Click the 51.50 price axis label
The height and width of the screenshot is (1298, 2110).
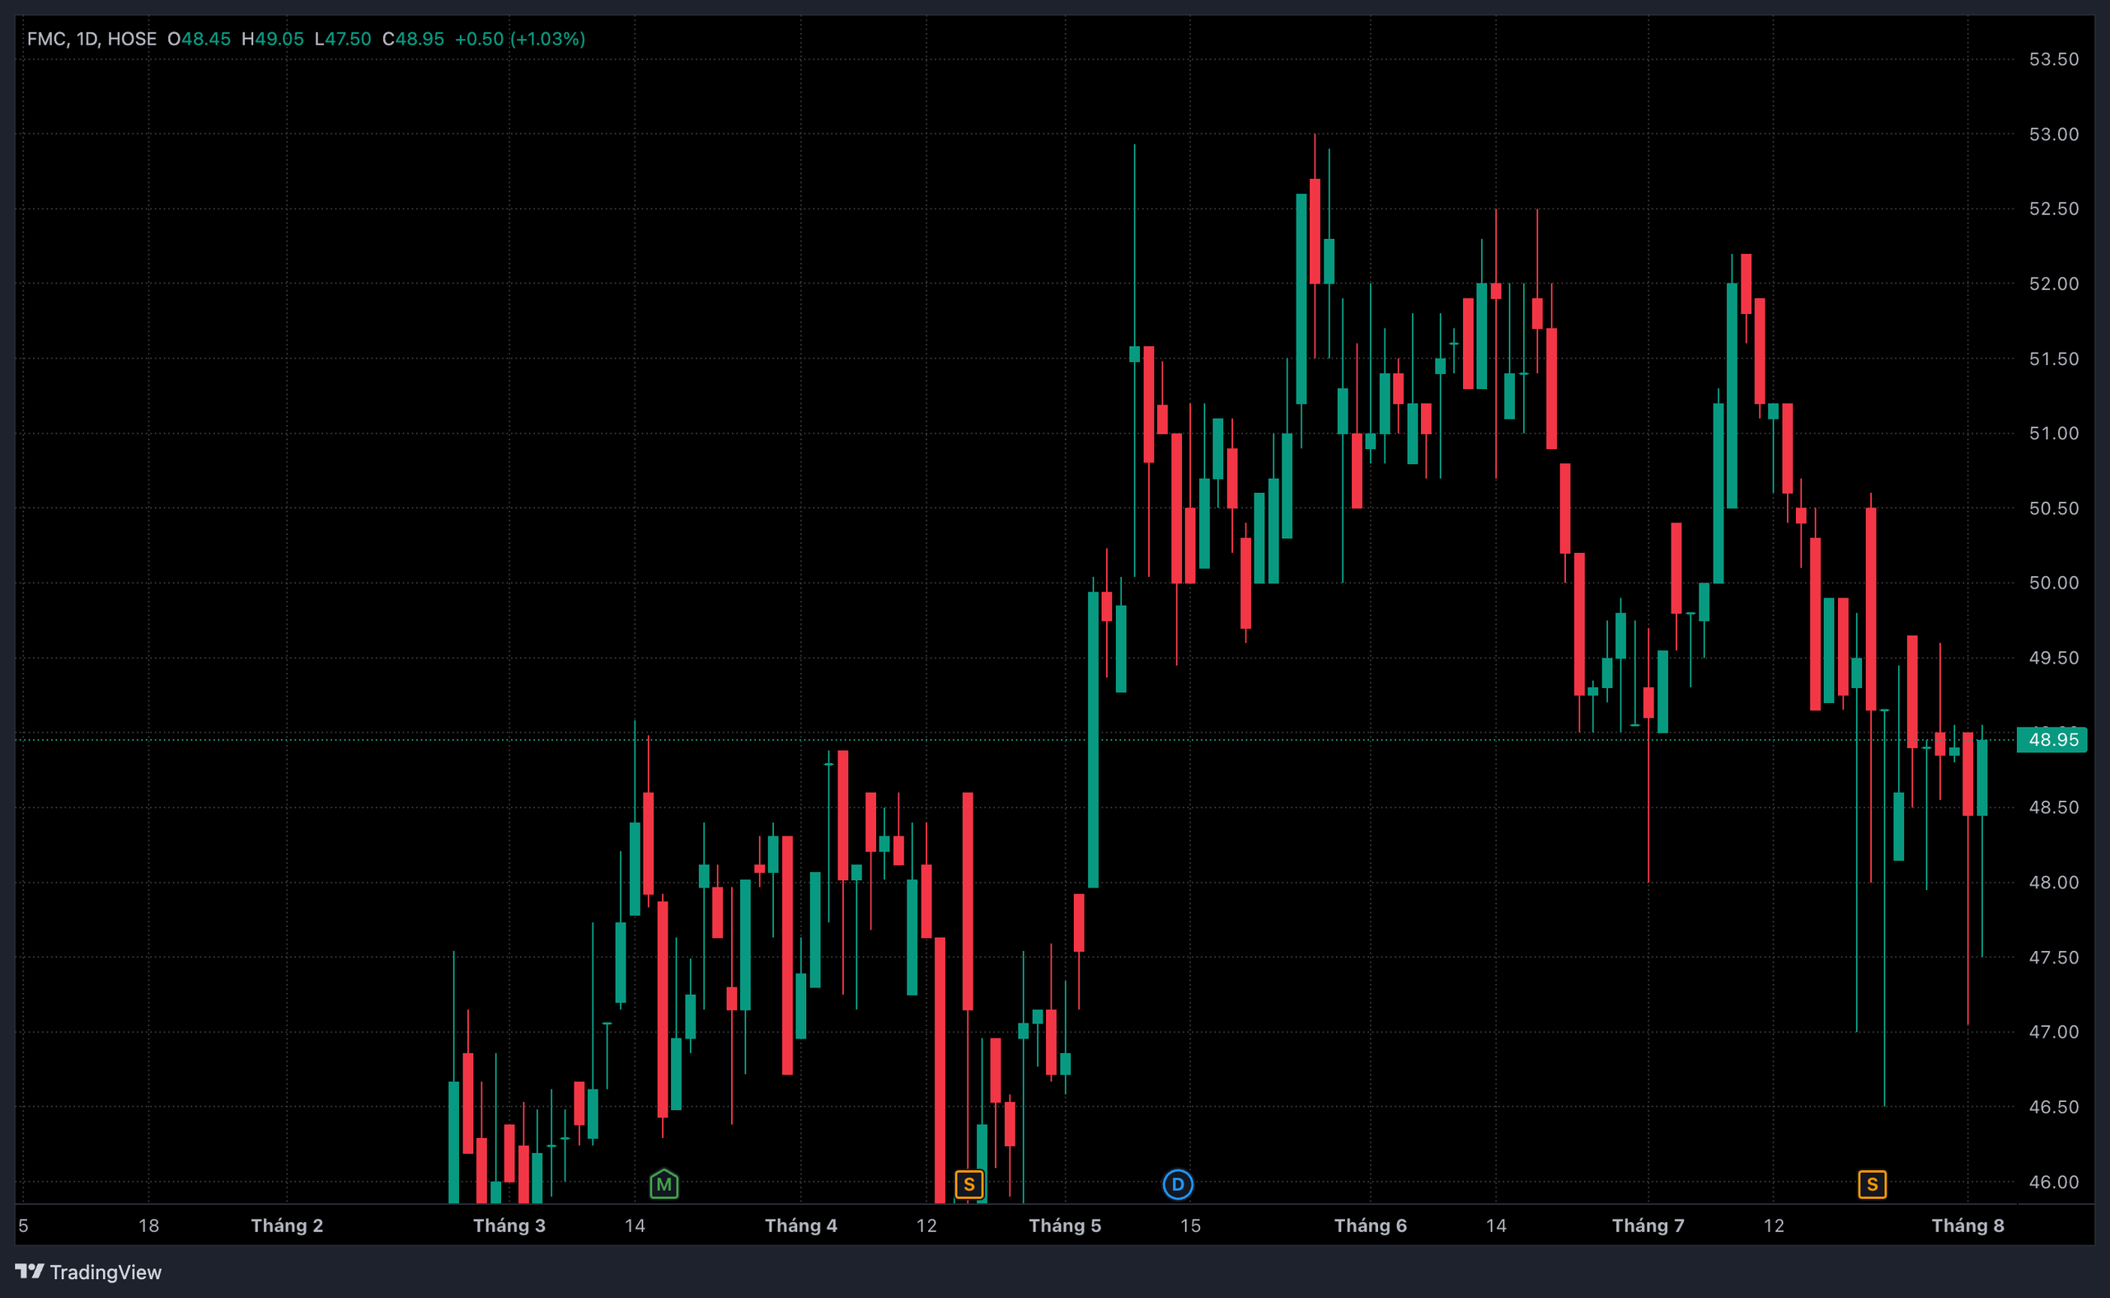[x=2053, y=358]
